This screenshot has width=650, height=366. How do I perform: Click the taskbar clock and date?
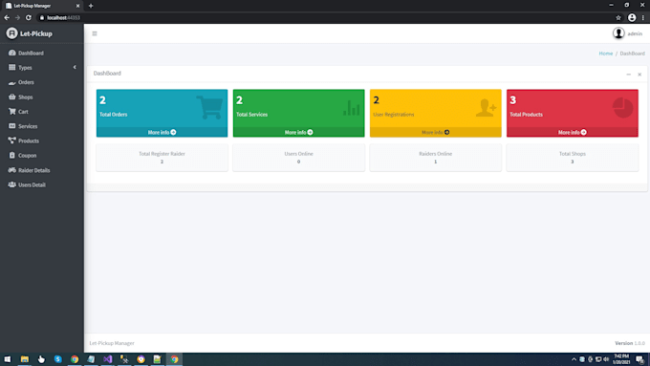pos(621,359)
